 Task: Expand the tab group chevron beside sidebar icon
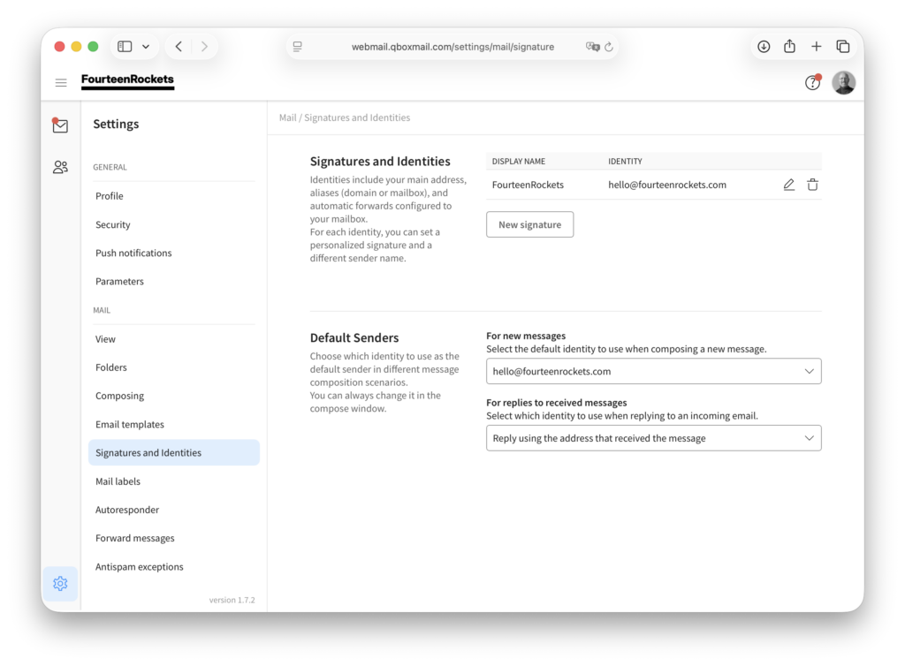[x=146, y=47]
